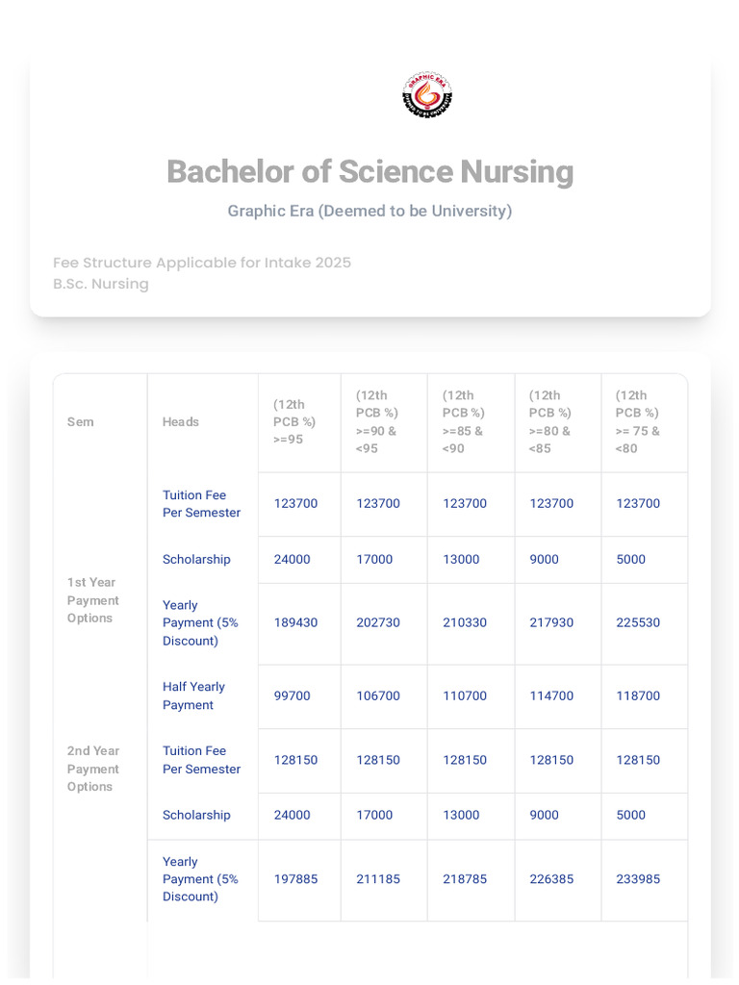Click the 210330 yearly payment cell
Viewport: 739px width, 985px height.
point(465,623)
